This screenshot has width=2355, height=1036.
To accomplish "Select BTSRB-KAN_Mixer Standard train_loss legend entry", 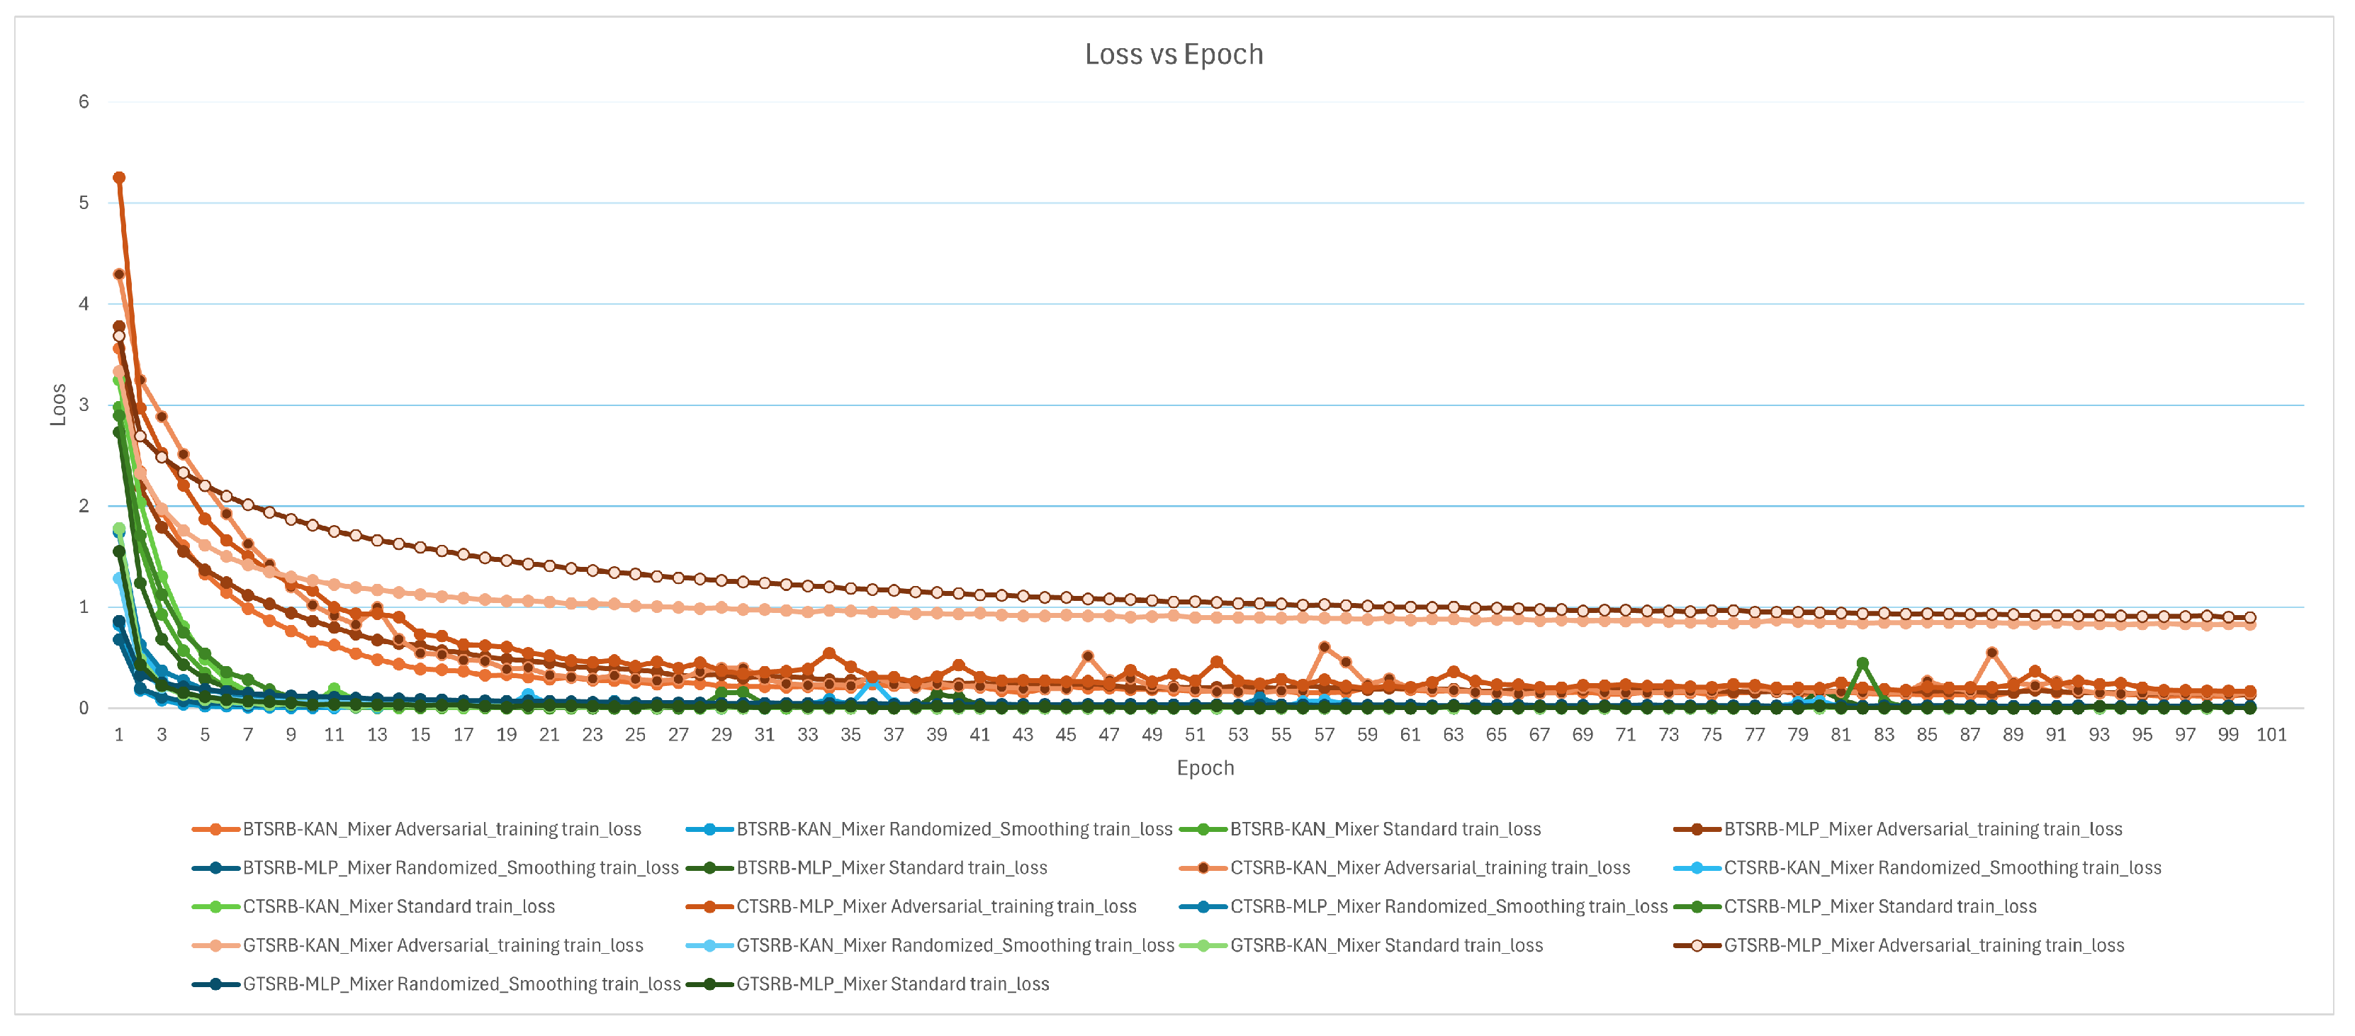I will (1385, 829).
